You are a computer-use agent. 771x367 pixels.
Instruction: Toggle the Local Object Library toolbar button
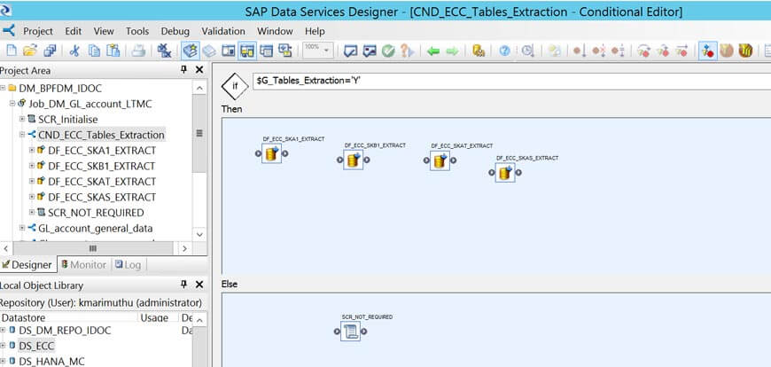[x=191, y=51]
